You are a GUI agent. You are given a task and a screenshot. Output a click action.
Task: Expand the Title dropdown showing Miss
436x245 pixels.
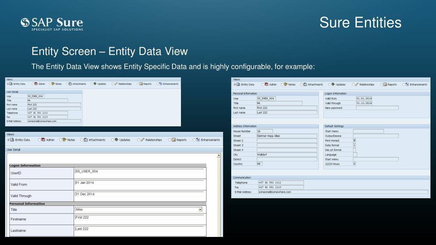coord(200,209)
